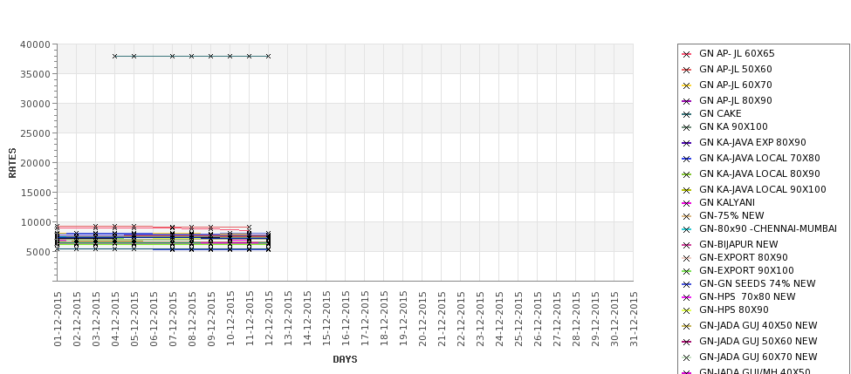The width and height of the screenshot is (851, 374).
Task: Click the 40000 rate axis label
Action: point(35,45)
